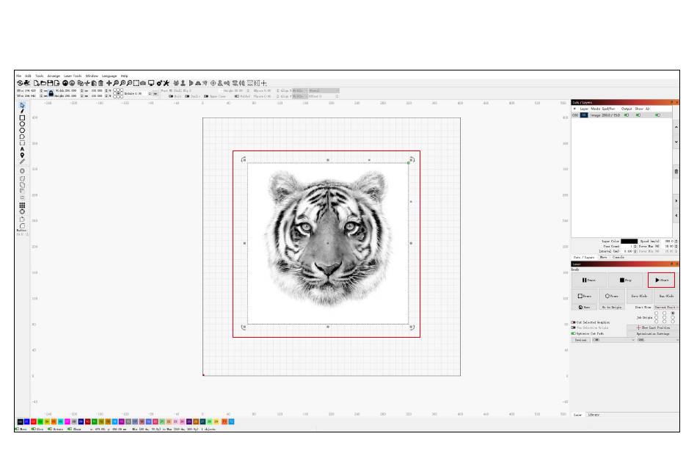Click the Go to Origin button
697x475 pixels.
tap(612, 307)
